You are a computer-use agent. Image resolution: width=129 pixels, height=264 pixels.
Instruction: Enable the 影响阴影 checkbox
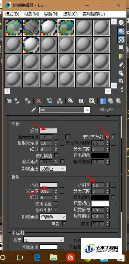point(56,210)
